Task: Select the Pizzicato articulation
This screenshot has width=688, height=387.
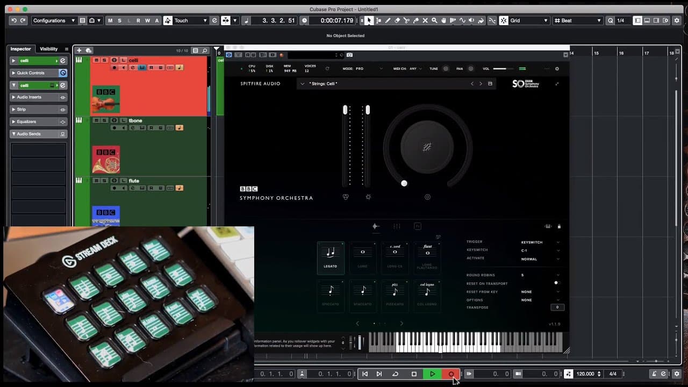Action: pos(395,296)
